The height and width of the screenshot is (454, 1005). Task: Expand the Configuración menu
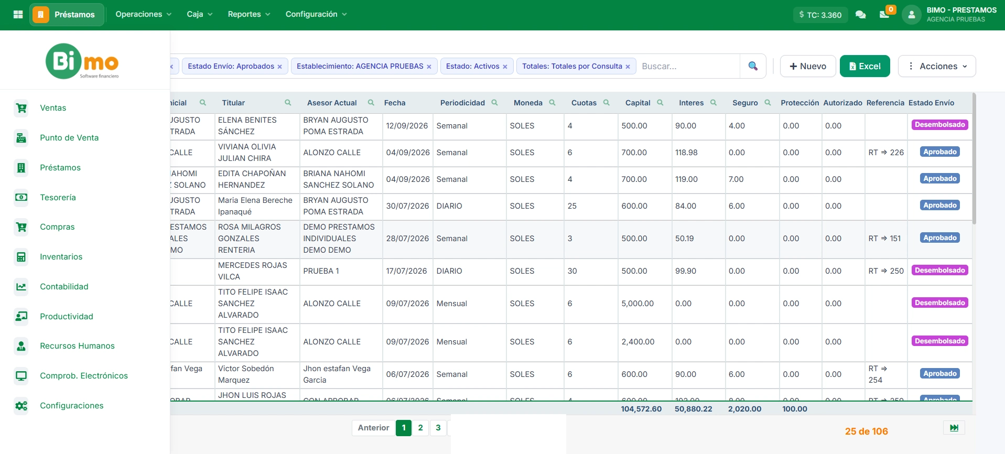tap(316, 14)
